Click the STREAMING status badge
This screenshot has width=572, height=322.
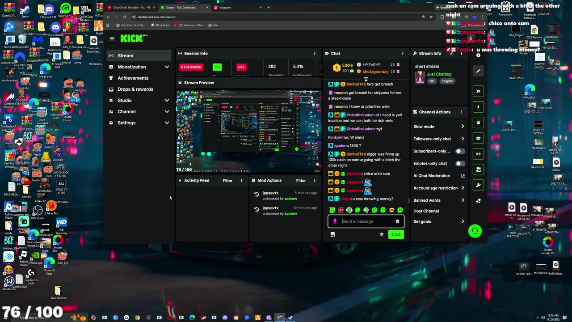coord(191,67)
